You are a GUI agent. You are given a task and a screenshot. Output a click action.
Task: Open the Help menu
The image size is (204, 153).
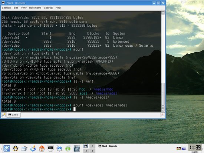tap(58, 8)
